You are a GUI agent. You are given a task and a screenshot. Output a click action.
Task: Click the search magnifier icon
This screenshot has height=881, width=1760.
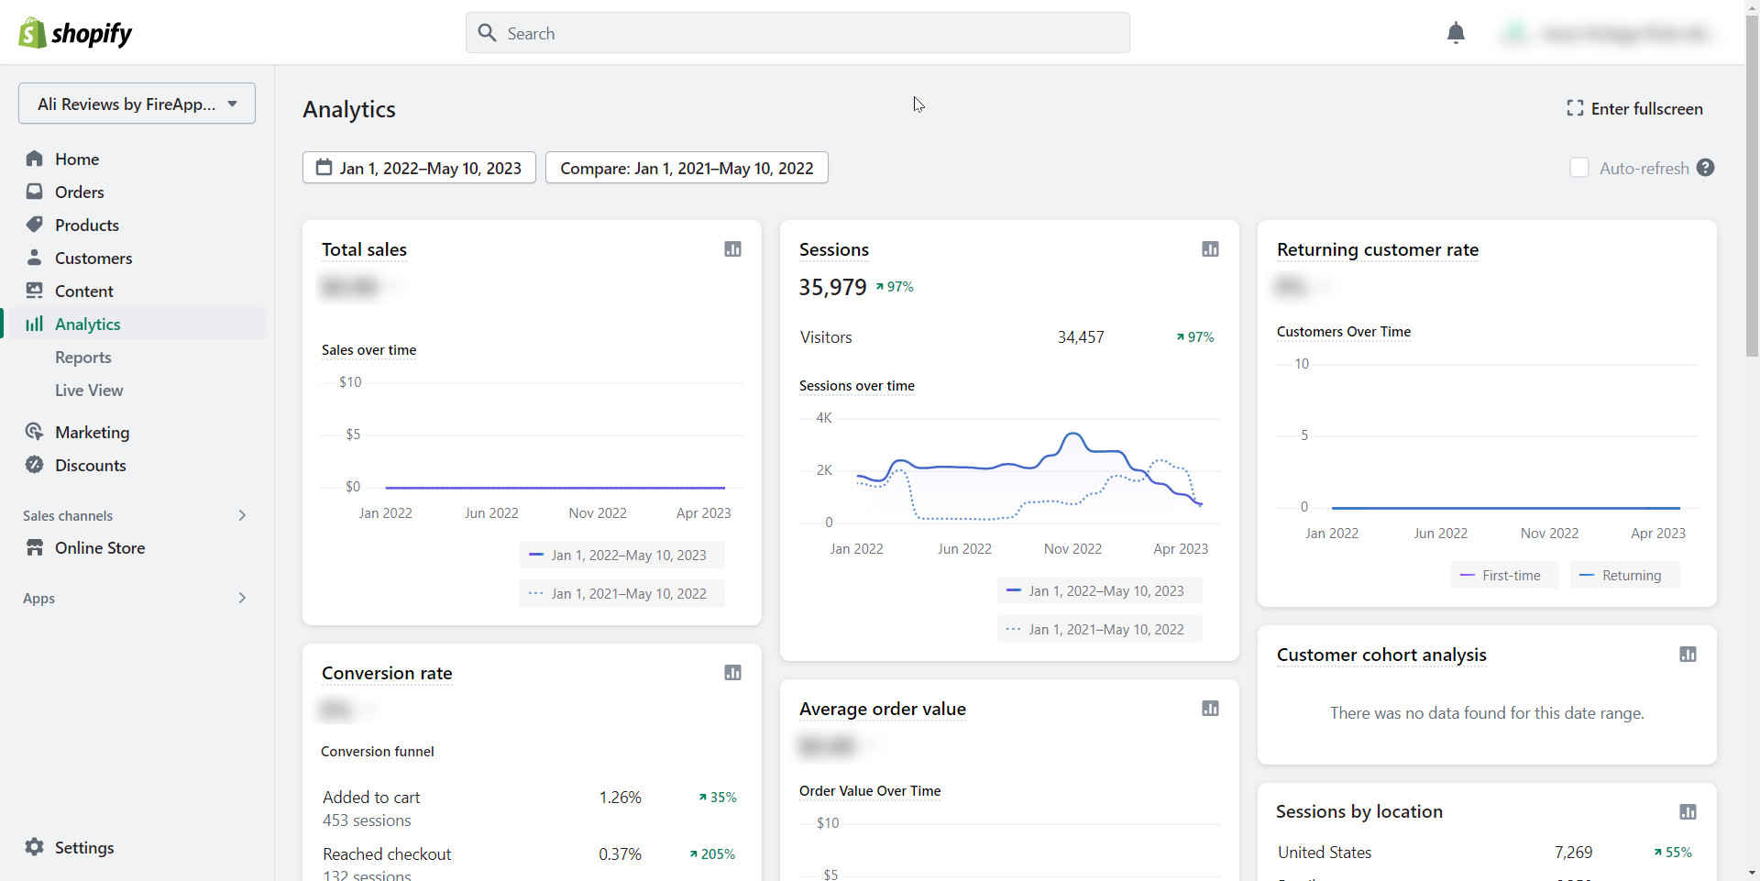pos(488,33)
